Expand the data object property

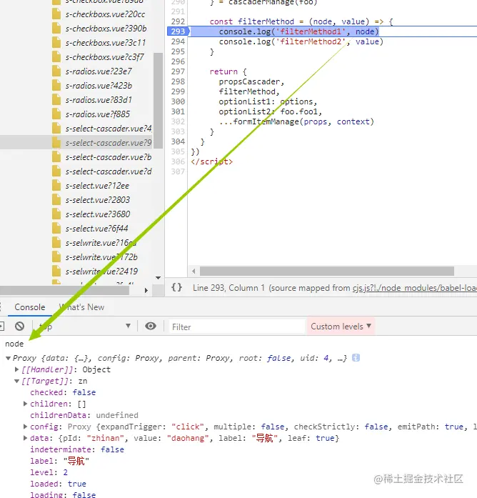[26, 438]
